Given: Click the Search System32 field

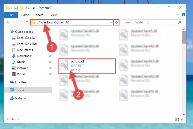Looking at the screenshot, I should pyautogui.click(x=152, y=22).
